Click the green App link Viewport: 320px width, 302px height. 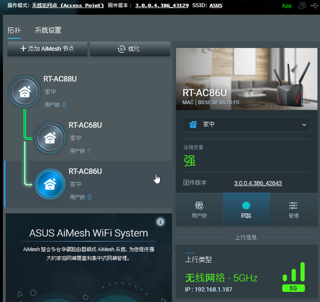tap(287, 6)
